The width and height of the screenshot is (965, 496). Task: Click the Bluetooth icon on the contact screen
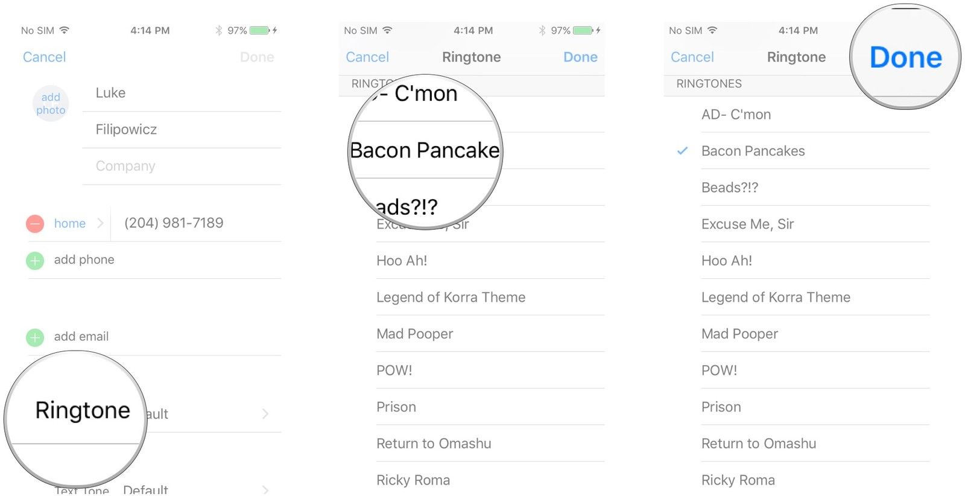pyautogui.click(x=219, y=30)
